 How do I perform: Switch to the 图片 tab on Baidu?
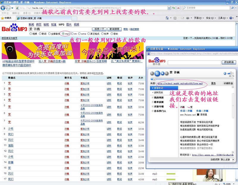coord(69,25)
